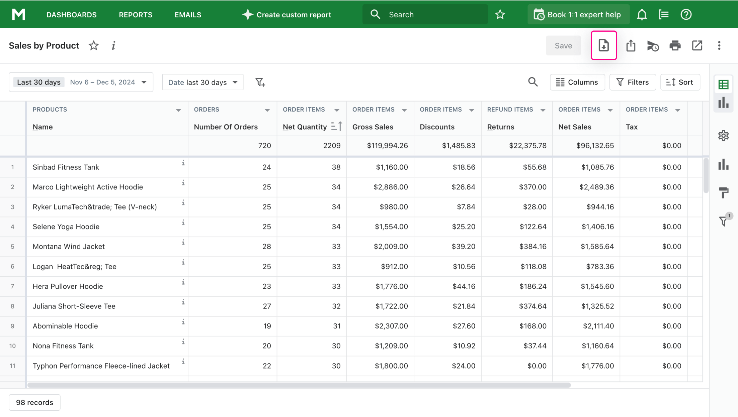Open notifications bell icon

click(642, 15)
